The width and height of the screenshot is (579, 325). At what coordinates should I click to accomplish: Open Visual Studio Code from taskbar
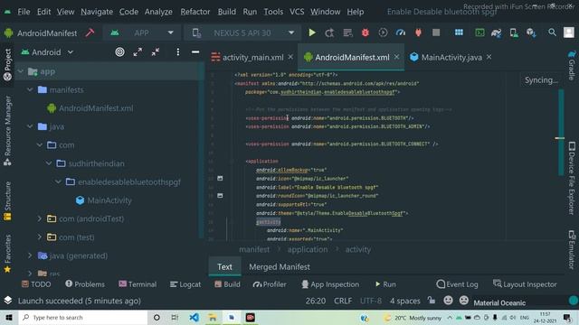pyautogui.click(x=195, y=317)
